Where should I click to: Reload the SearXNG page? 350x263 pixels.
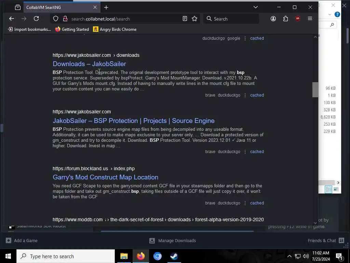[x=36, y=19]
